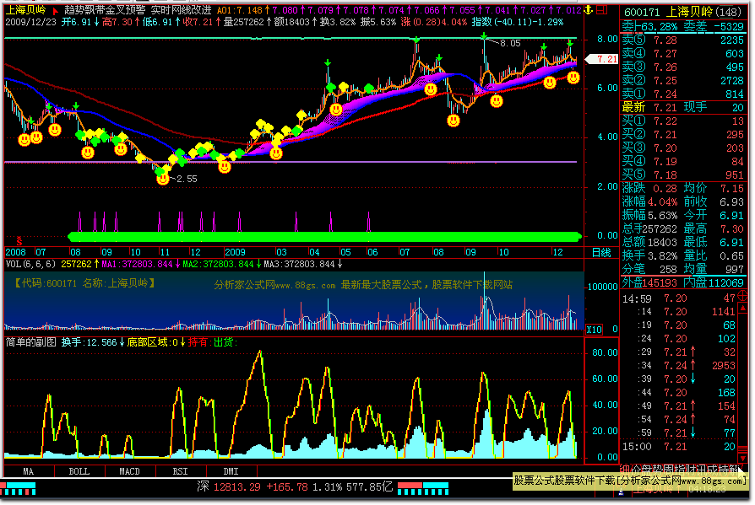This screenshot has height=505, width=755.
Task: Click the smiley face at 2.55 low
Action: click(162, 178)
